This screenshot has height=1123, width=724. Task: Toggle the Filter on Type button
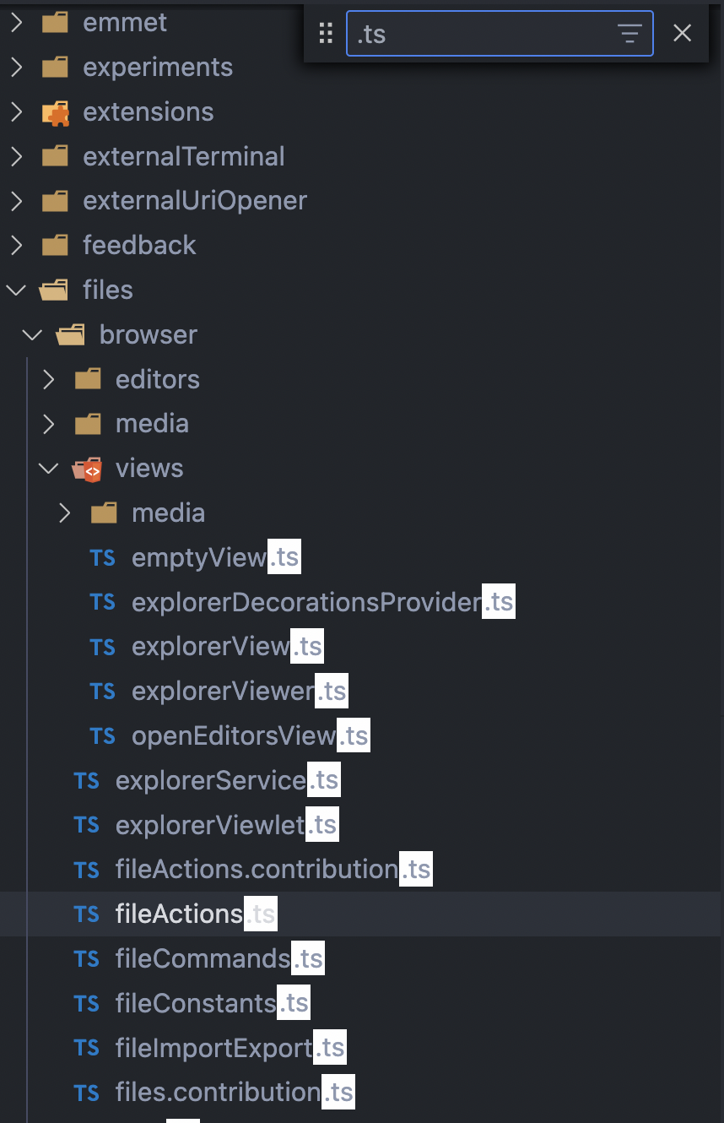click(x=629, y=33)
